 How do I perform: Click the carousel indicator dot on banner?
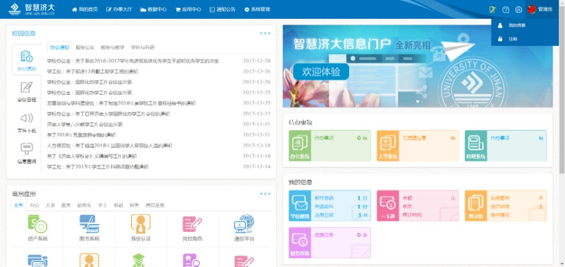click(417, 100)
